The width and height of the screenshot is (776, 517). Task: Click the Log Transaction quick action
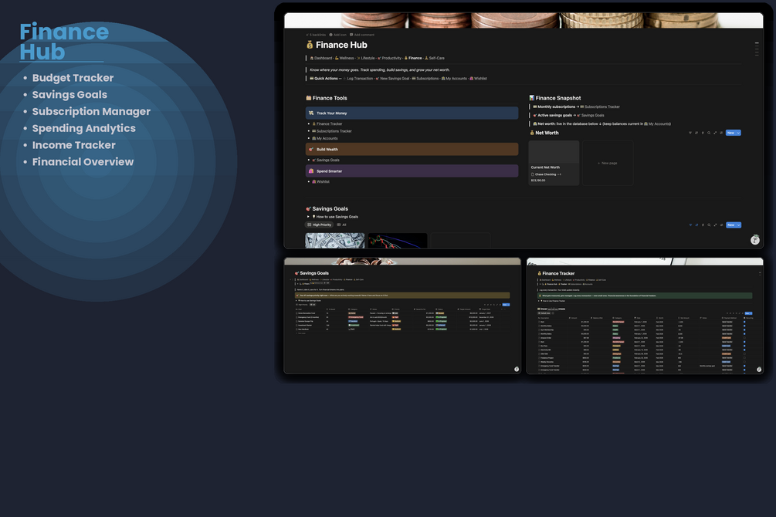[x=359, y=79]
